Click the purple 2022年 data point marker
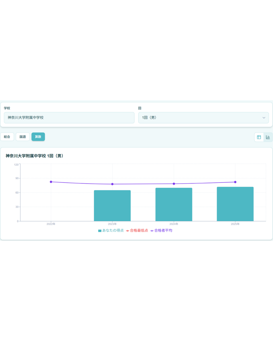 click(51, 182)
